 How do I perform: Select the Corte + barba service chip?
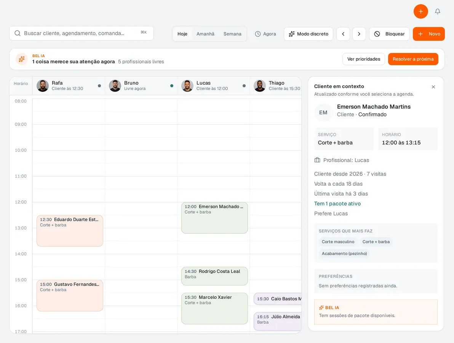(x=376, y=242)
